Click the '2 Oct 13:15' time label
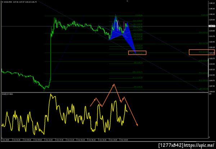Screen dimensions: 216x149 [49, 140]
